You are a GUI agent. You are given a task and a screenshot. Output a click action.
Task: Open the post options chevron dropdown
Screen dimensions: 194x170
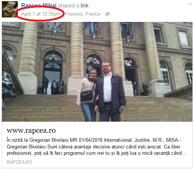tap(190, 4)
